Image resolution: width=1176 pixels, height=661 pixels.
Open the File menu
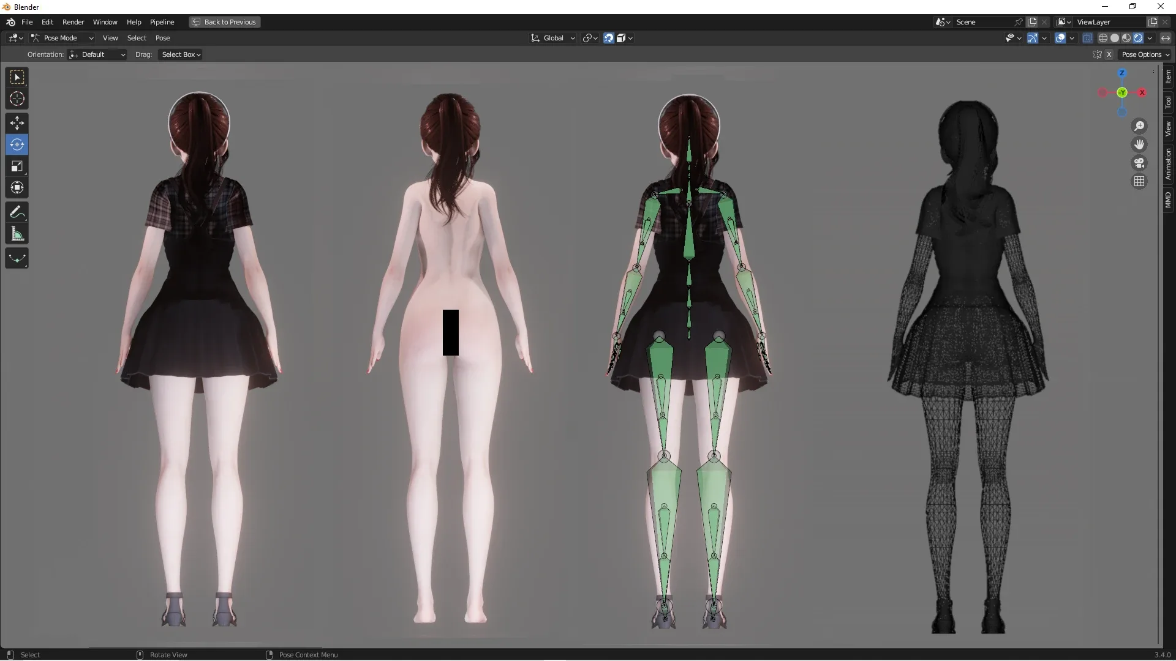27,22
